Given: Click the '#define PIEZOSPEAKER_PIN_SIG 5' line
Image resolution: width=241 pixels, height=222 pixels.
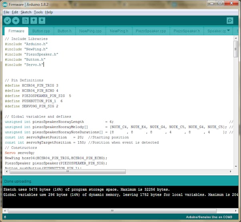Looking at the screenshot, I should 38,96.
